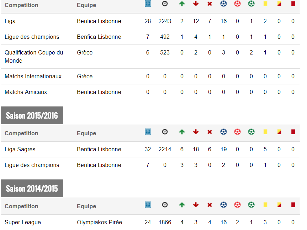Screen dimensions: 307x230
Task: Click the yellow card icon in the topmost table header
Action: 265,4
